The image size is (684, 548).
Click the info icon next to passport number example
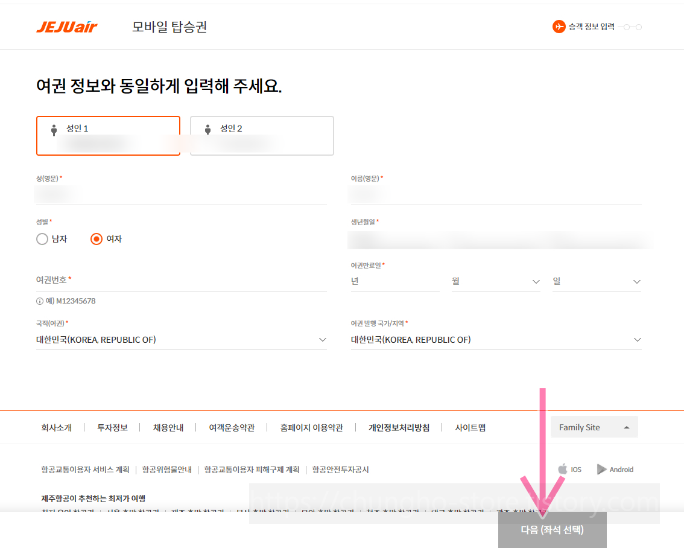pyautogui.click(x=41, y=301)
